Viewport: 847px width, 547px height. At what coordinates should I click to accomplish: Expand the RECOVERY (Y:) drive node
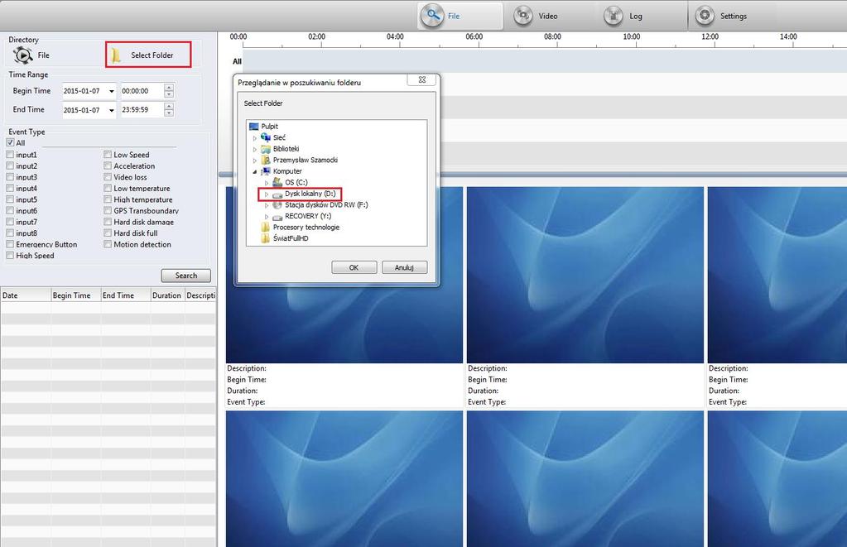pyautogui.click(x=267, y=217)
